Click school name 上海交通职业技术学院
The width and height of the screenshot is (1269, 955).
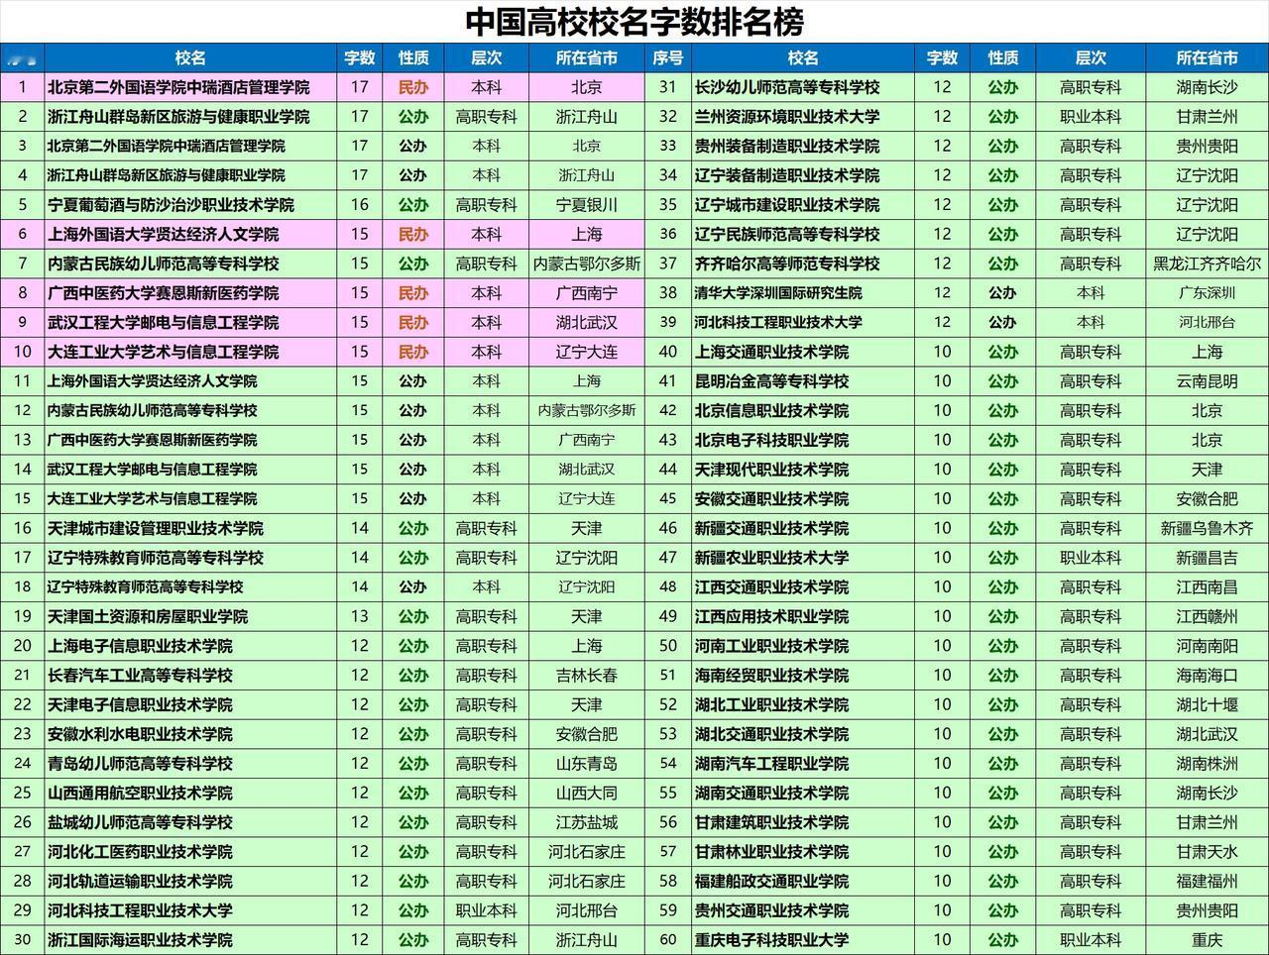coord(771,352)
